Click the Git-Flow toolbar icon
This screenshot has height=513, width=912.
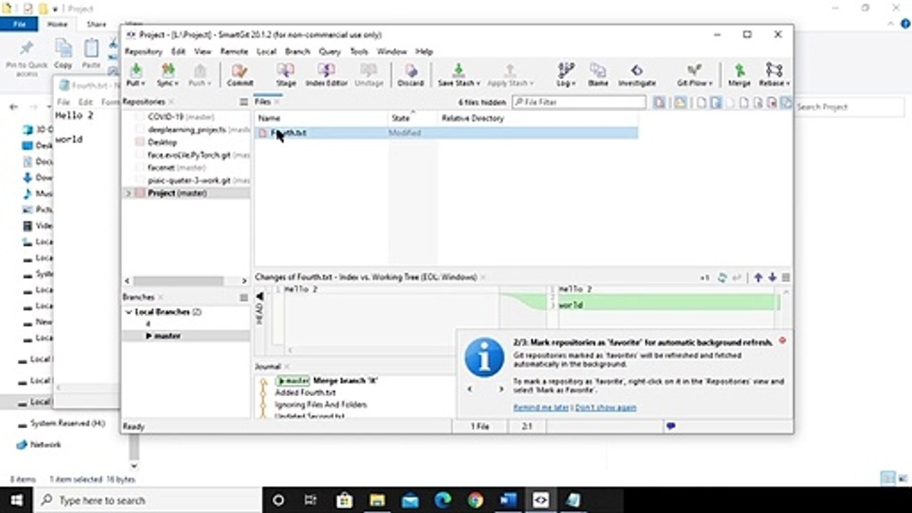(694, 71)
